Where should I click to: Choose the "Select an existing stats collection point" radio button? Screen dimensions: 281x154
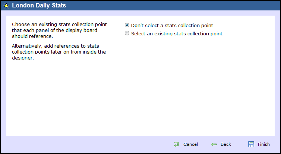pos(127,33)
